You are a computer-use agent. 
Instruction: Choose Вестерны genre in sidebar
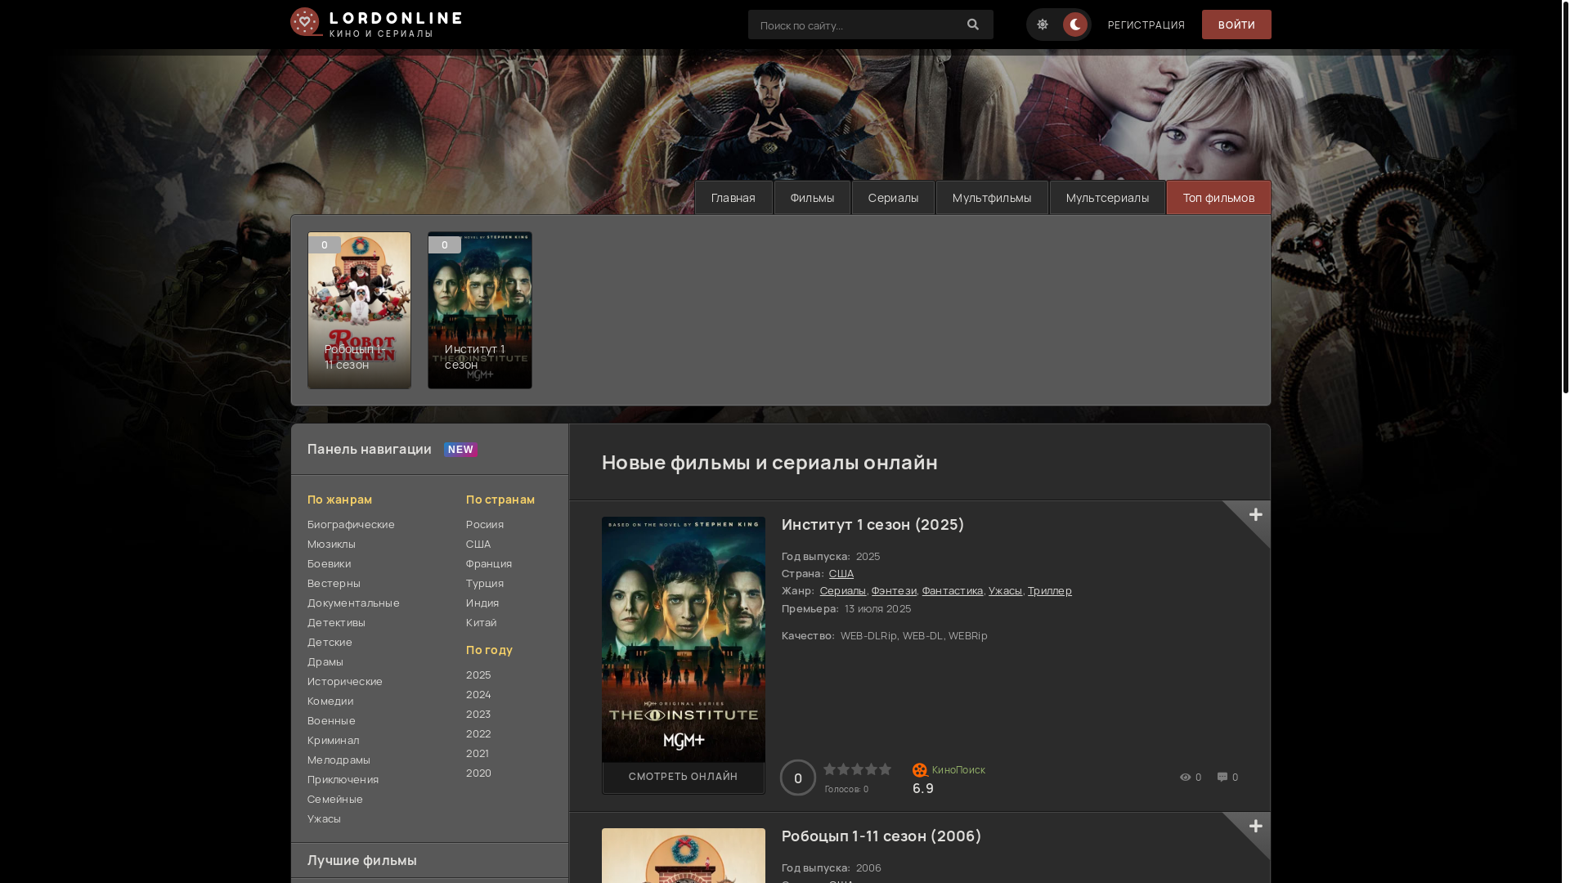click(334, 583)
